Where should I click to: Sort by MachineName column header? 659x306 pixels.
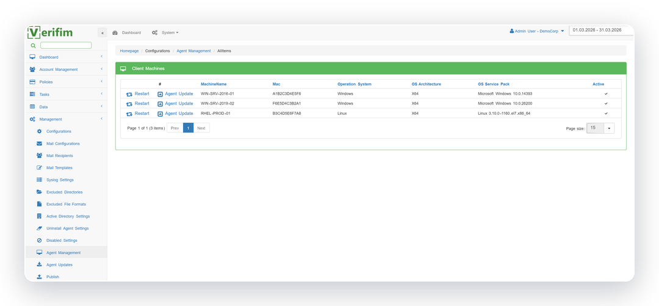click(x=214, y=84)
